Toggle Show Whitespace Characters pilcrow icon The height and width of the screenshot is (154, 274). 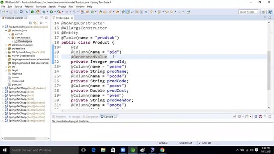pos(146,12)
